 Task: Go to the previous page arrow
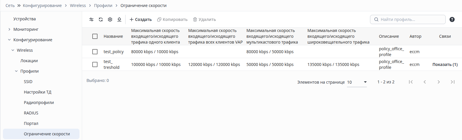(x=425, y=82)
